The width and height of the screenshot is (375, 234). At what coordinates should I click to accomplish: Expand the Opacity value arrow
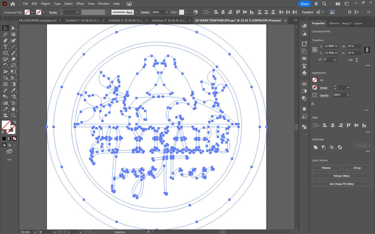167,12
